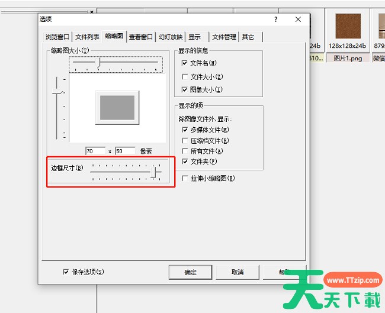This screenshot has height=313, width=385.
Task: Click the question mark help icon
Action: (x=276, y=20)
